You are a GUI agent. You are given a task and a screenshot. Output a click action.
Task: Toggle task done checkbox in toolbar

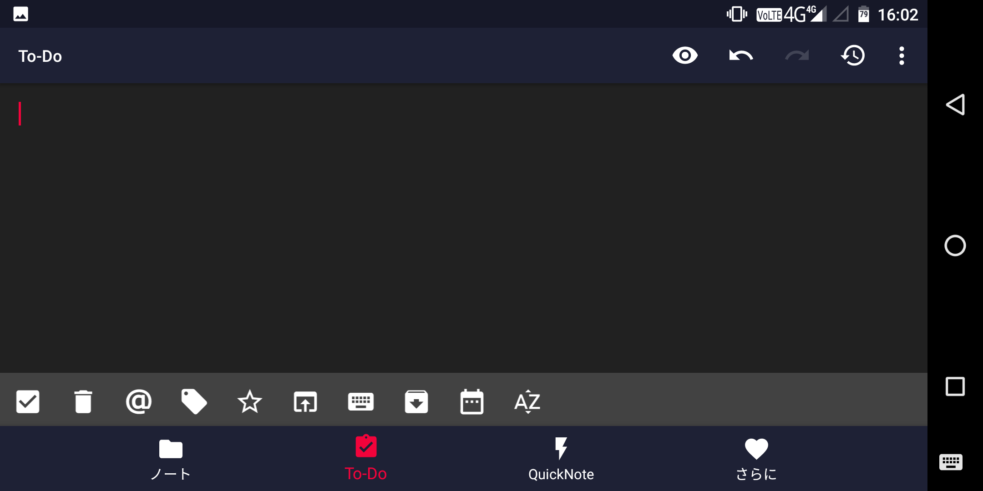coord(28,401)
